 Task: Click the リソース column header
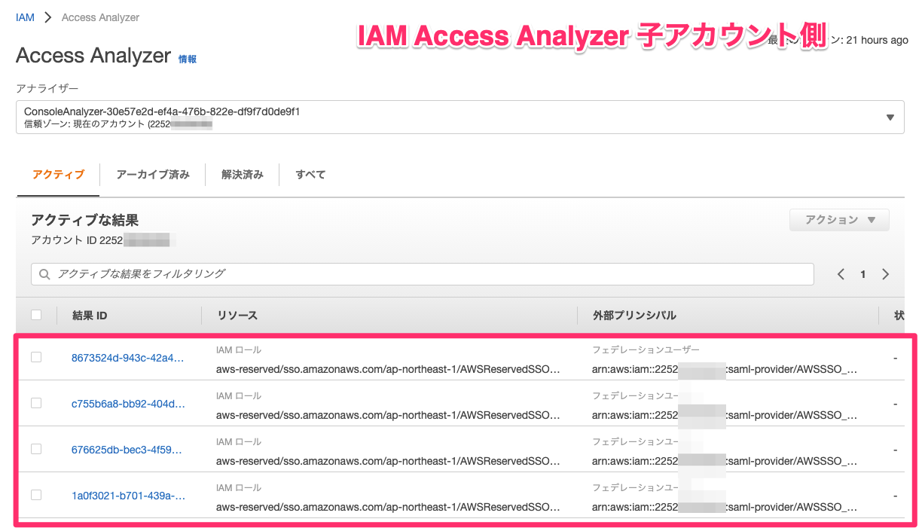click(x=237, y=316)
